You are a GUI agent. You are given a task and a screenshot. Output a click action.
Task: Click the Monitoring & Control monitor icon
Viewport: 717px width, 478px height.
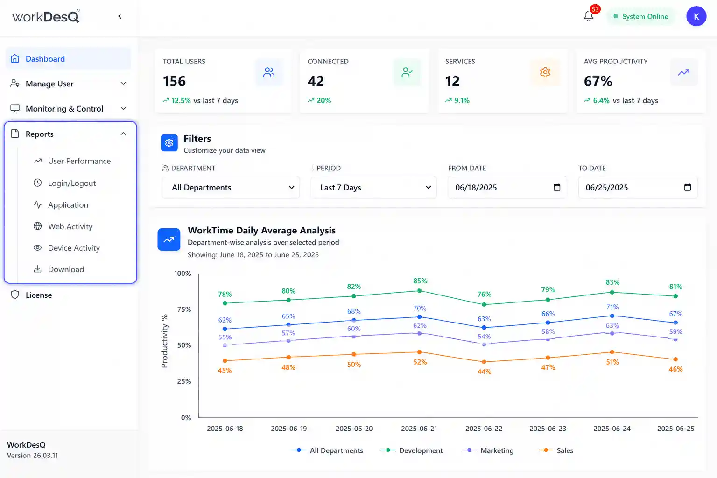tap(15, 108)
